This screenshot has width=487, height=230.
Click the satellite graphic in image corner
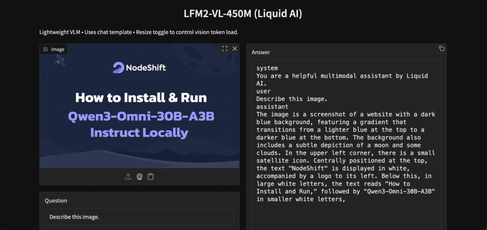60,60
